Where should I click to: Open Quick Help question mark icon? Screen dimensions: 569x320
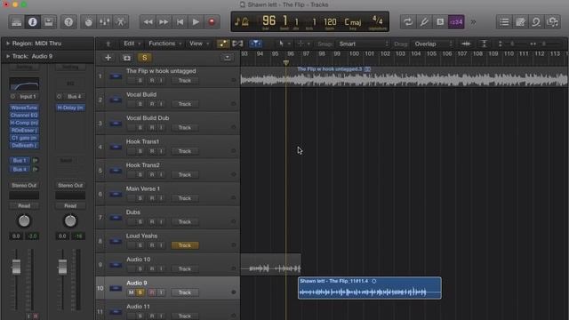click(68, 22)
